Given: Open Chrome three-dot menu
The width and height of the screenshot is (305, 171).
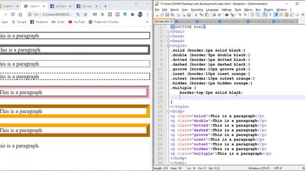Looking at the screenshot, I should pyautogui.click(x=148, y=15).
